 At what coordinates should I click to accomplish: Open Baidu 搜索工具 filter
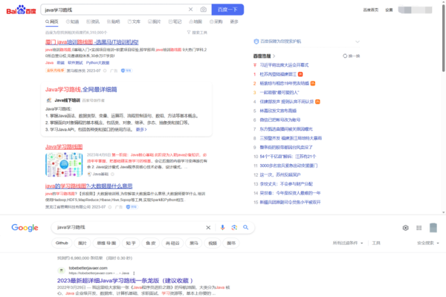tap(197, 33)
